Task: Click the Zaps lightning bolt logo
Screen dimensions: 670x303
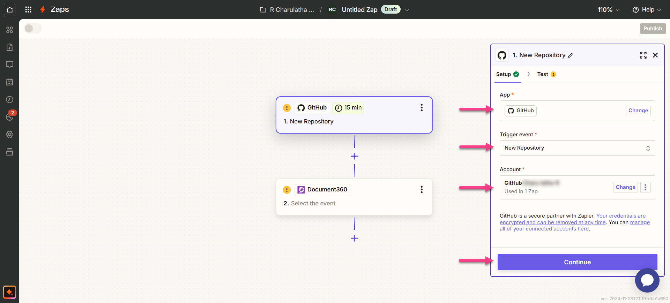Action: [x=43, y=9]
